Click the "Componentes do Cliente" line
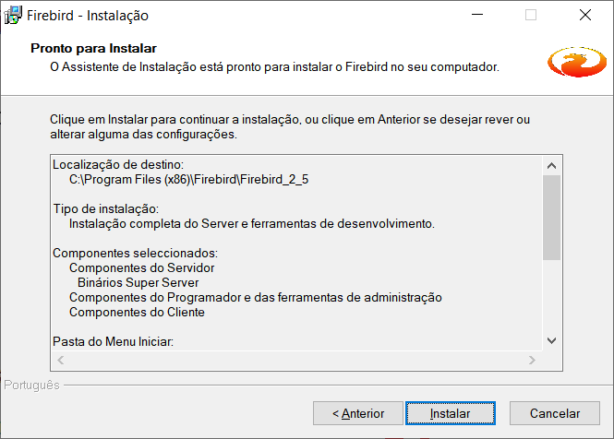This screenshot has width=614, height=439. click(x=137, y=312)
